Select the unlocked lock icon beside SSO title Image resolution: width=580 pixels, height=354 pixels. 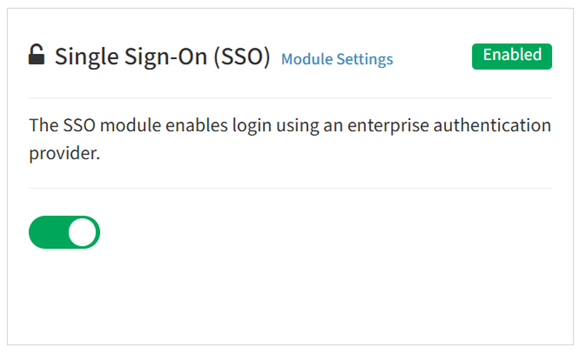(x=37, y=55)
